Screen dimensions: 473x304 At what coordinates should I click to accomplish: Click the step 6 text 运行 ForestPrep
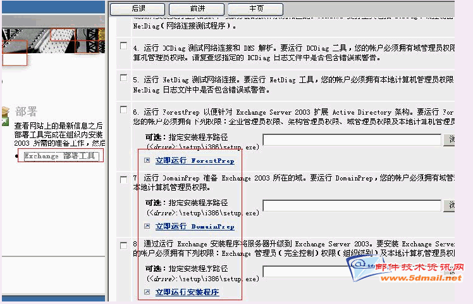pos(171,112)
